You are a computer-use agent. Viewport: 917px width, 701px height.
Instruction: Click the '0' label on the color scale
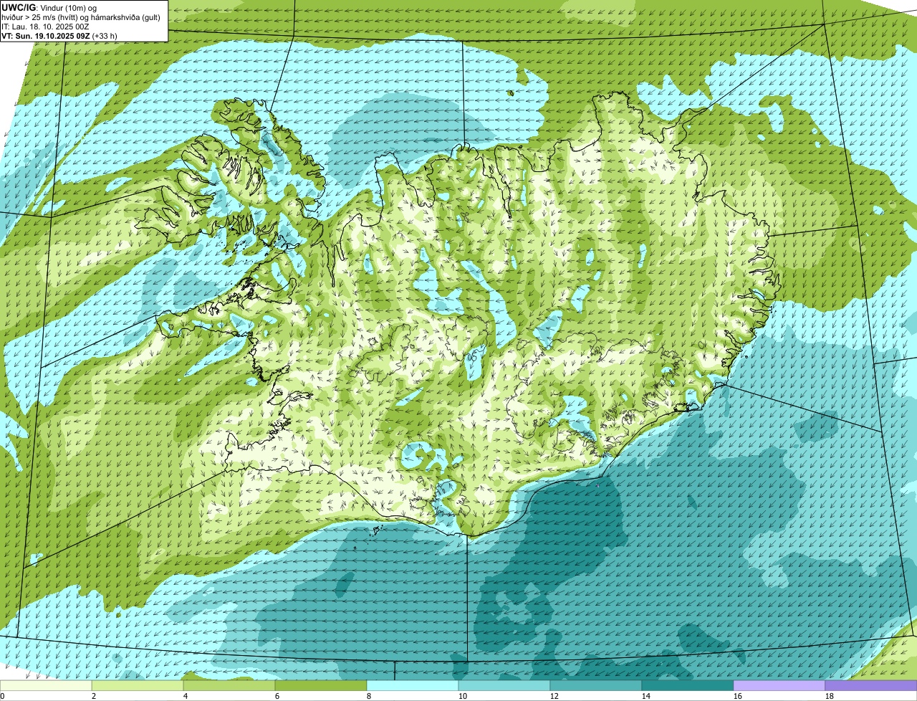(2, 696)
